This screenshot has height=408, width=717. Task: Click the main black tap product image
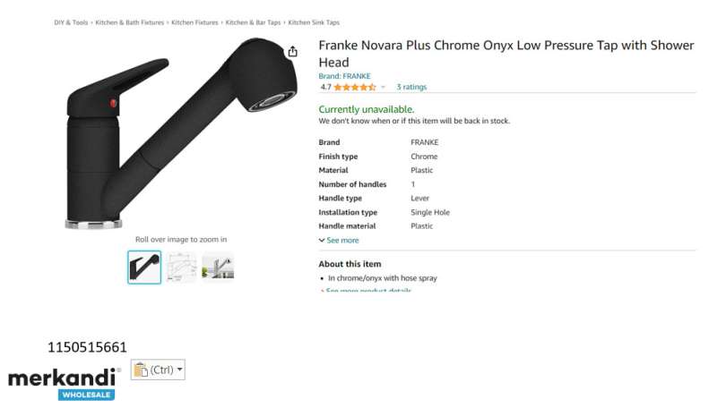coord(182,133)
